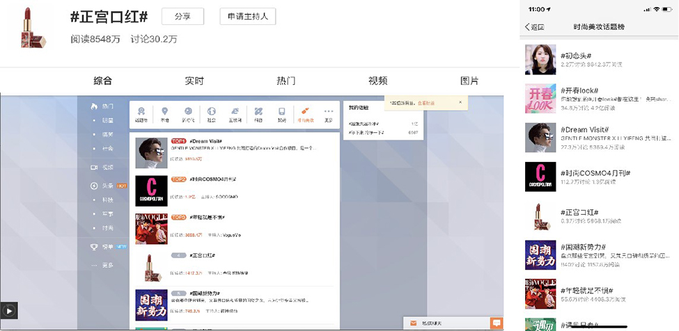
Task: Open TOP2 #时尚COSMO4月刊# title in web list
Action: point(213,179)
